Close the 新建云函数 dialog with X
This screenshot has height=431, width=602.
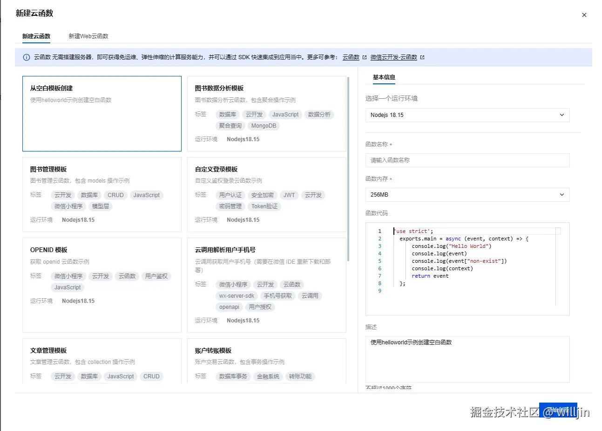click(x=584, y=15)
